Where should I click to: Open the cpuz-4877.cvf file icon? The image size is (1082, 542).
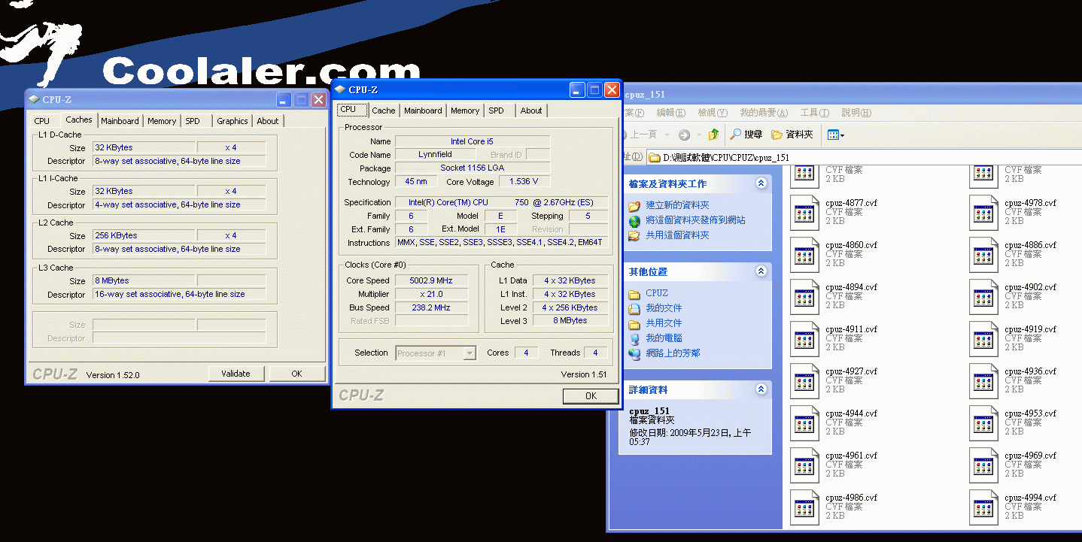pos(804,213)
